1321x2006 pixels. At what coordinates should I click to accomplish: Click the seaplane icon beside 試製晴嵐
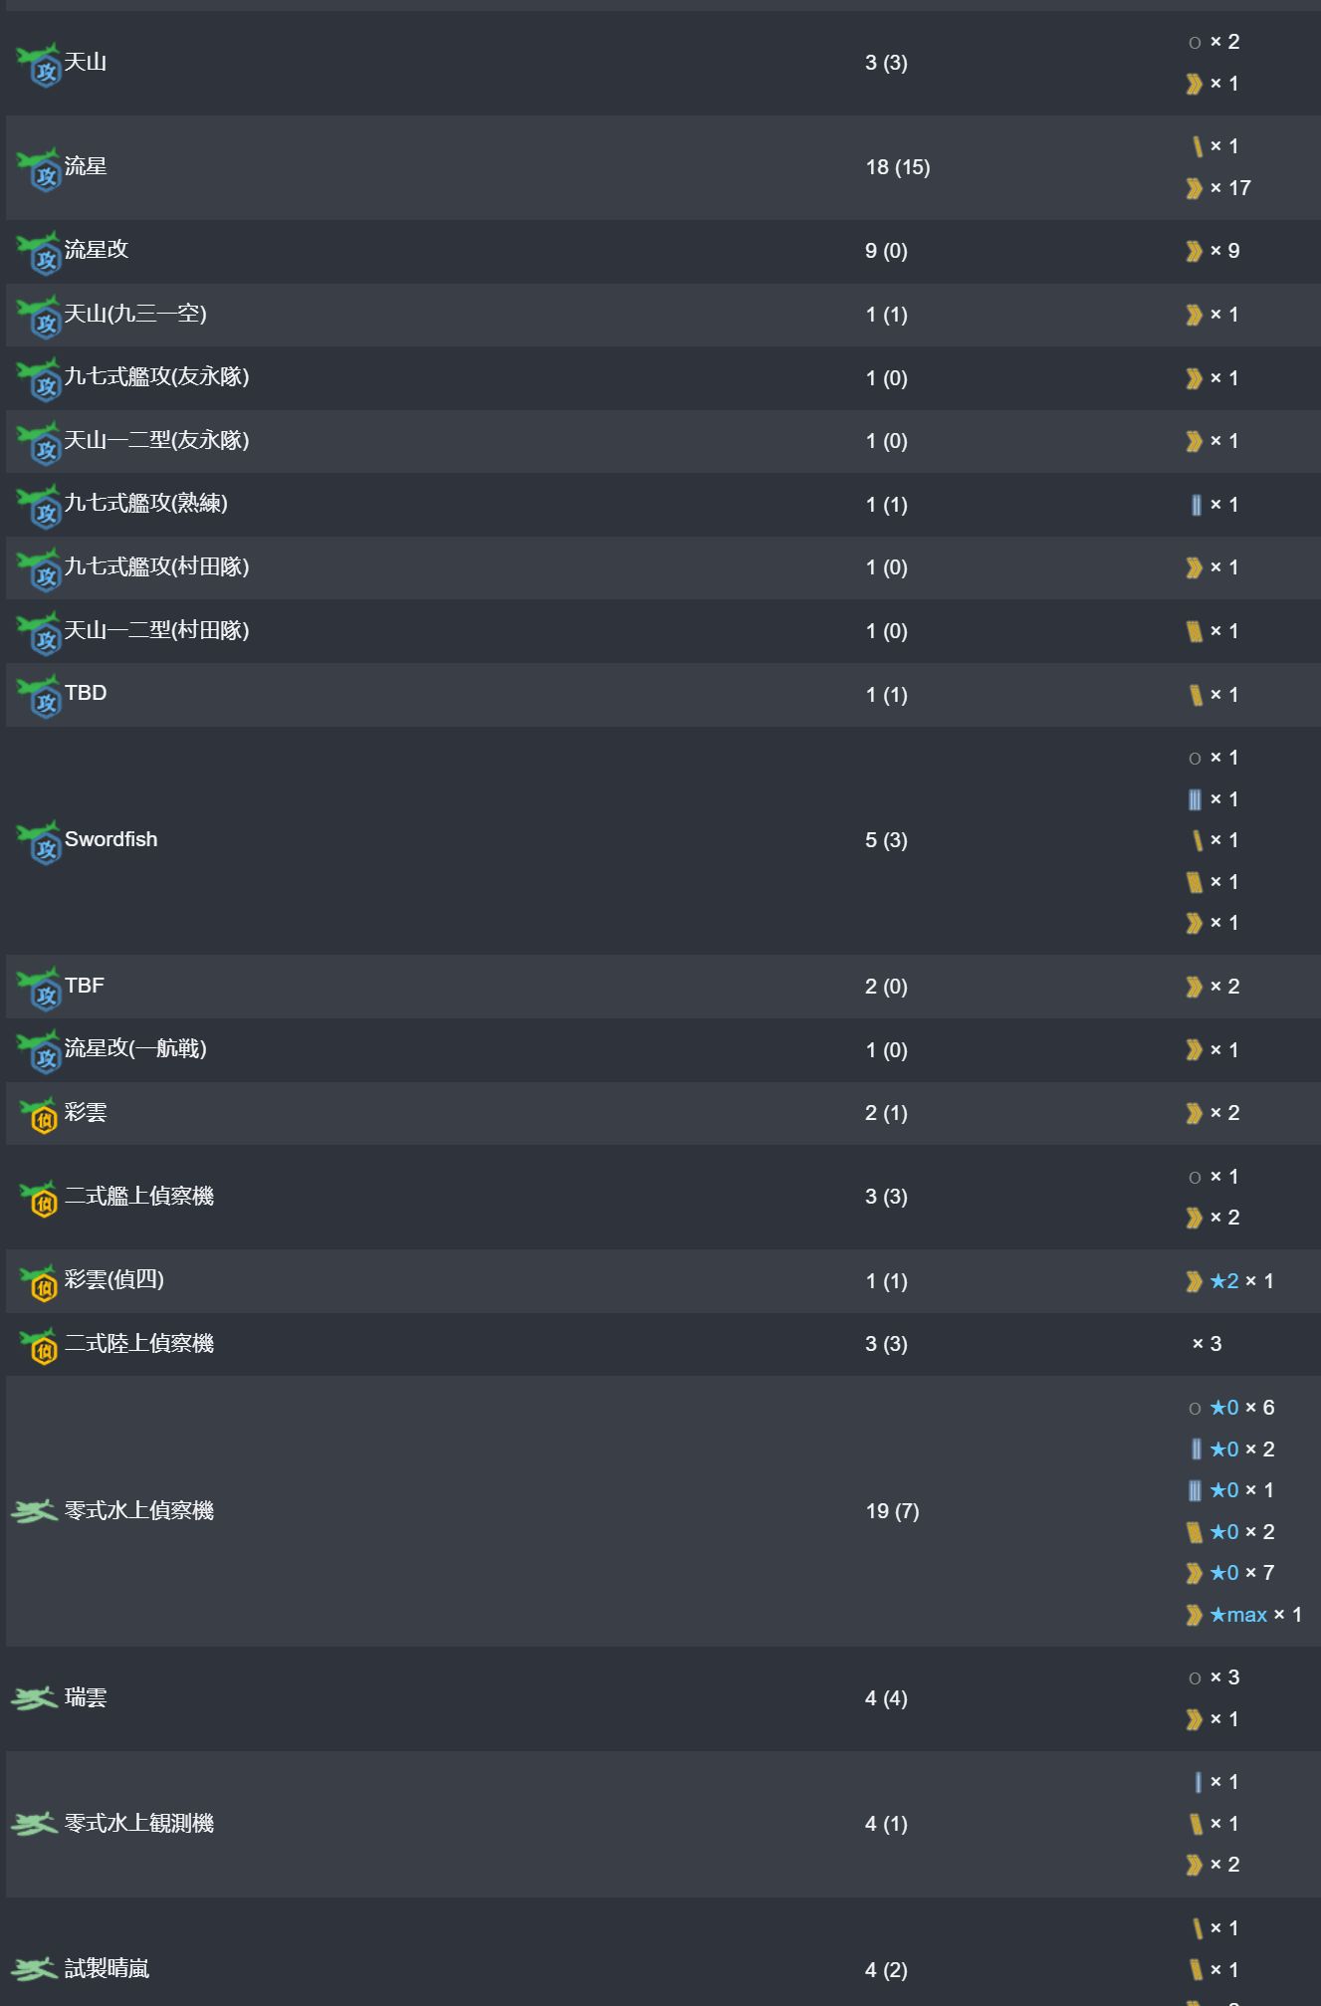34,1969
